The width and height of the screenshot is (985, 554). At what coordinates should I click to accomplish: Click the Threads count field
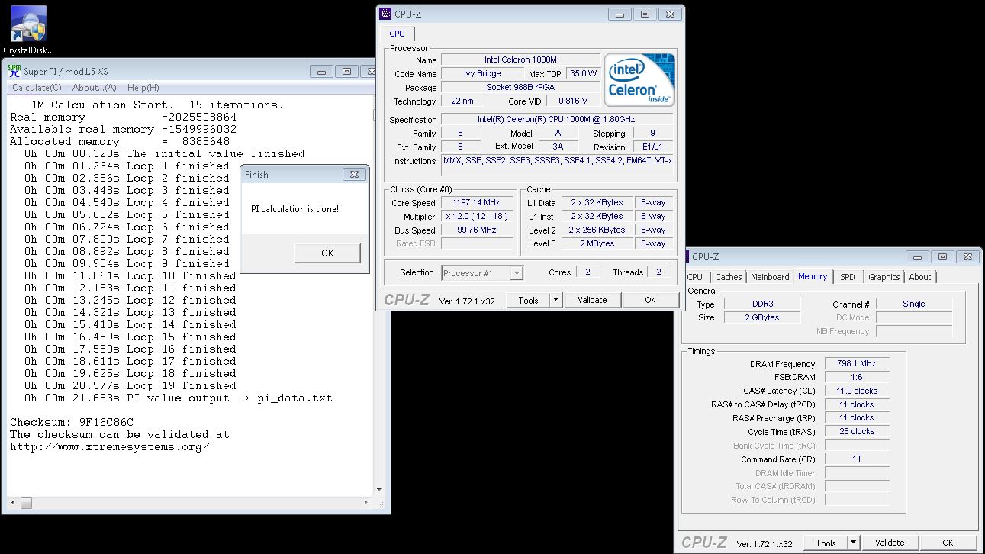[658, 272]
